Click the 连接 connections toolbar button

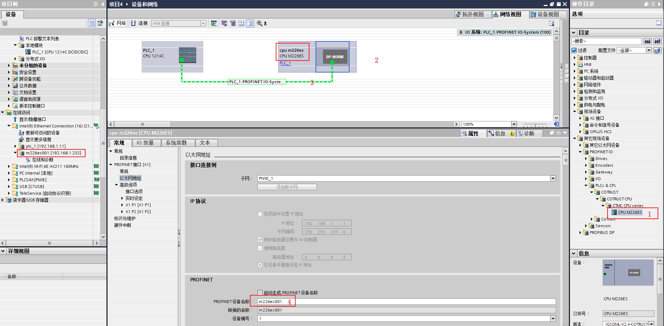coord(139,23)
